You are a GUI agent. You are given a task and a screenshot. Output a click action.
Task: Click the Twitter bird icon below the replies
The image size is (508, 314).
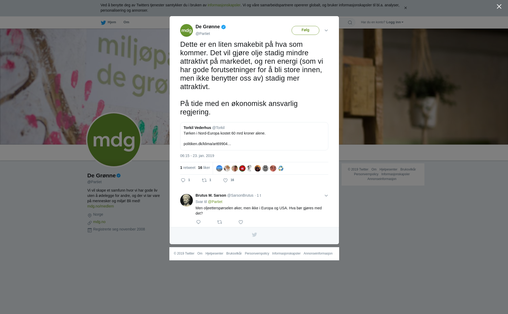[x=254, y=235]
